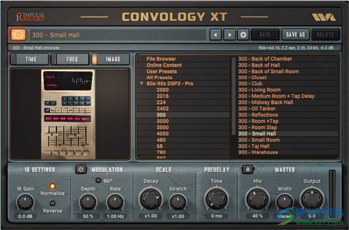Select the highlighted 300 - Small Hall preset
The width and height of the screenshot is (349, 230).
click(x=257, y=134)
